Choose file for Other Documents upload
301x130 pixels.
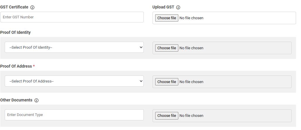click(167, 116)
